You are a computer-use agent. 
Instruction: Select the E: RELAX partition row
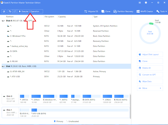click(x=66, y=61)
